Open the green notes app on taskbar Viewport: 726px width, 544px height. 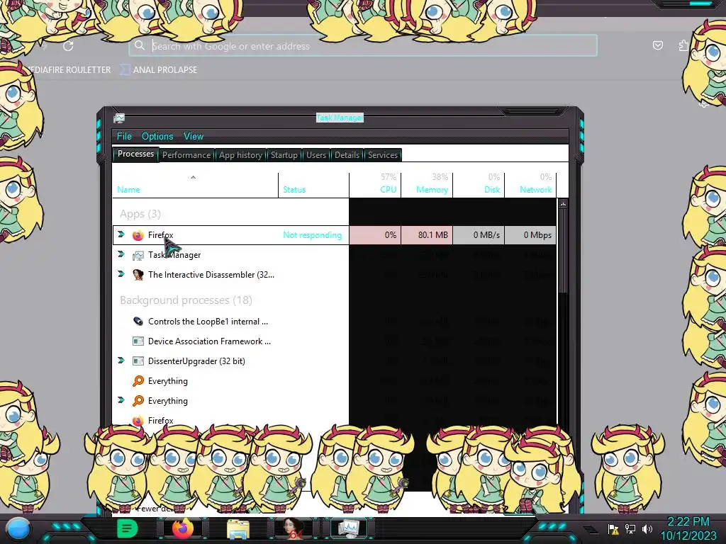tap(128, 528)
